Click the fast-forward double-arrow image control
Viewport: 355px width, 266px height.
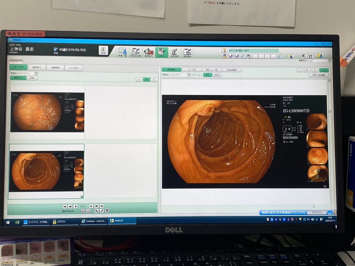tap(97, 206)
